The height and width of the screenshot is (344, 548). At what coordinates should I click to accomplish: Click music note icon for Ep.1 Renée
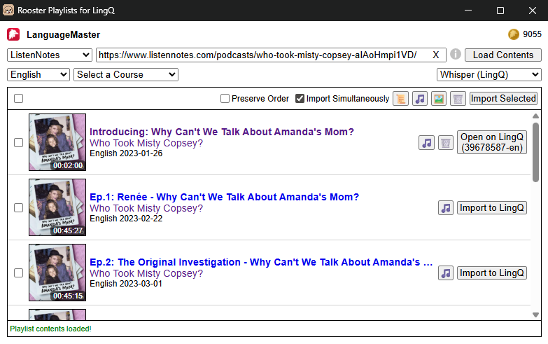pyautogui.click(x=446, y=208)
